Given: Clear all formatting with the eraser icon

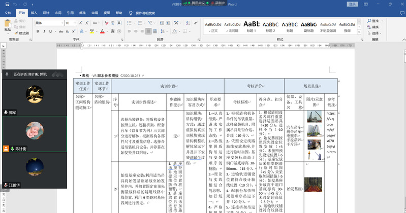Looking at the screenshot, I should click(106, 23).
